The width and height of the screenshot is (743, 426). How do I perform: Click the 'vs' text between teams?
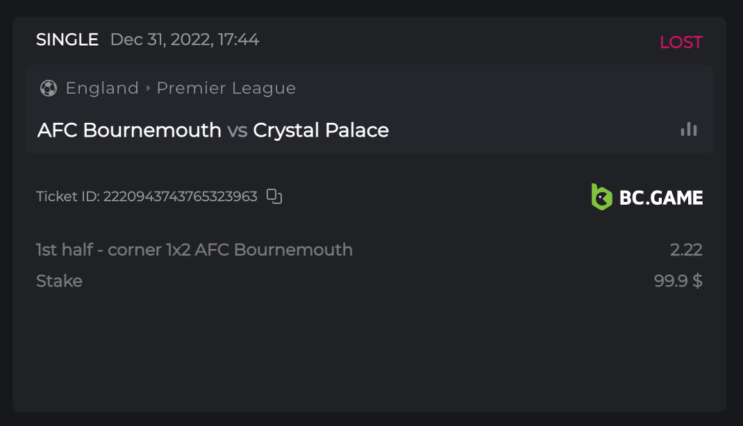[237, 130]
